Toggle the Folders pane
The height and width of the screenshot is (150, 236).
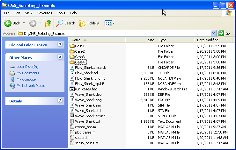pyautogui.click(x=89, y=23)
